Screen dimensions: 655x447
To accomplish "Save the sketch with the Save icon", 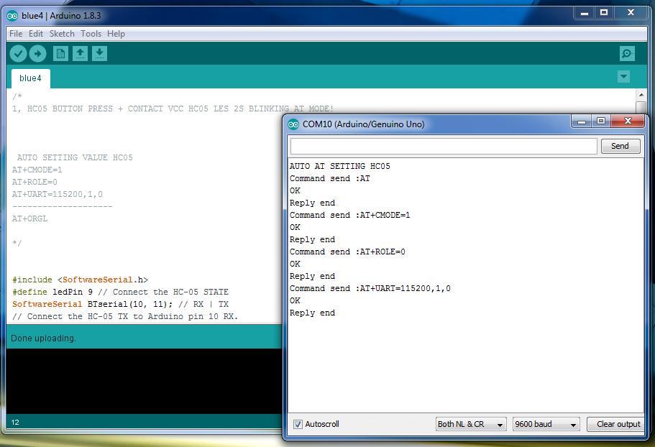I will [99, 53].
